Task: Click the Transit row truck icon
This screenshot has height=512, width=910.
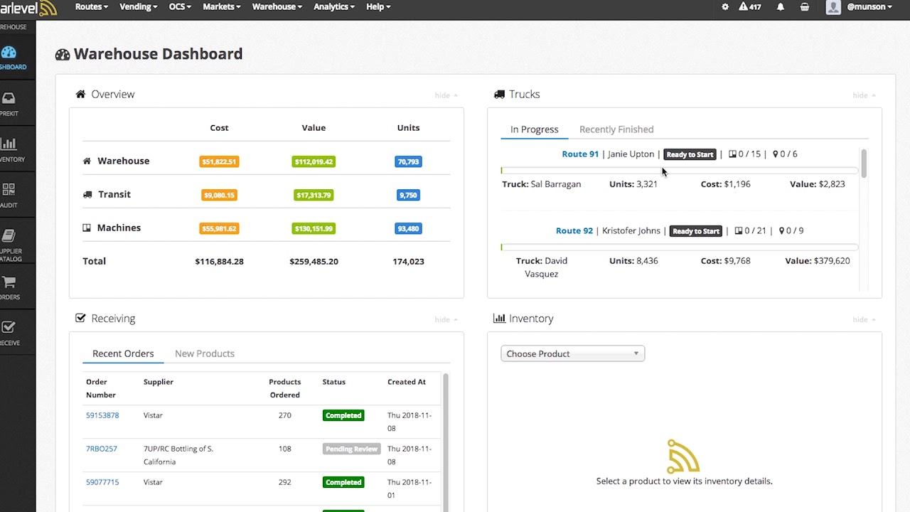Action: pyautogui.click(x=87, y=194)
